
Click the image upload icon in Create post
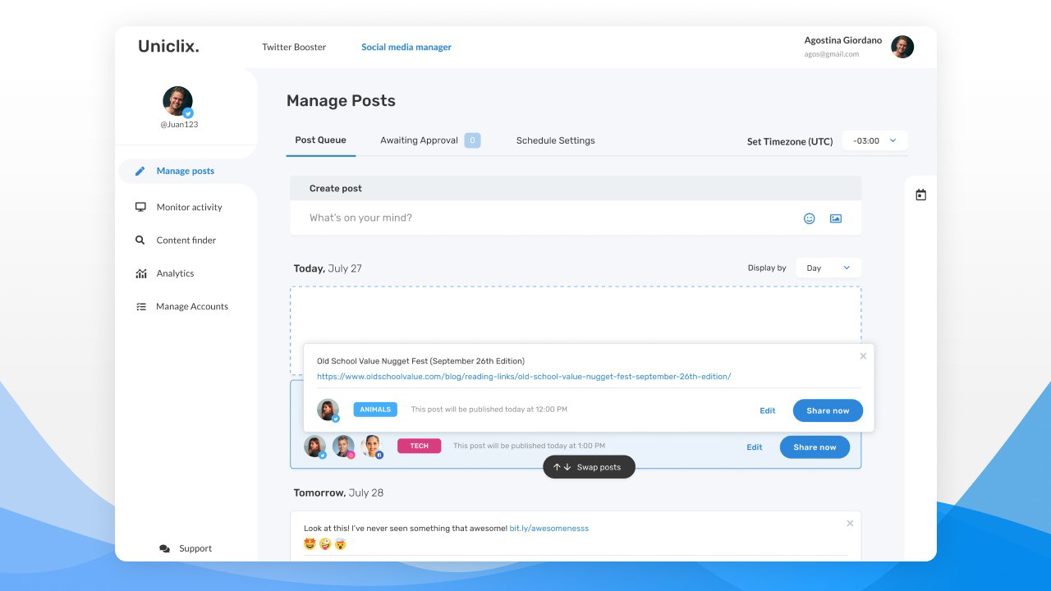pyautogui.click(x=835, y=218)
